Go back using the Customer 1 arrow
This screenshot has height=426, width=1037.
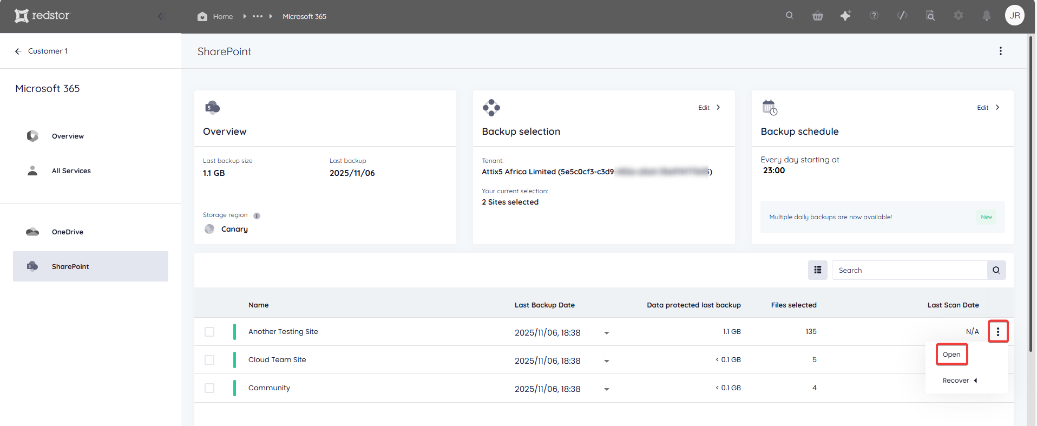(18, 51)
